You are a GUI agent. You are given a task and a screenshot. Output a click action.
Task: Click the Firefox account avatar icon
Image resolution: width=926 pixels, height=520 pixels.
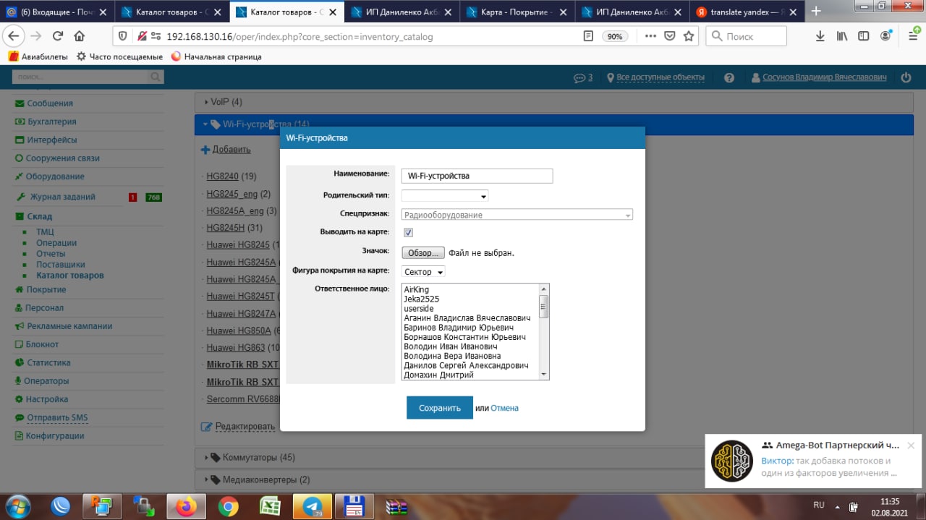[885, 36]
